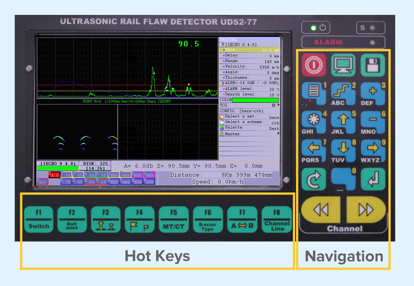Viewport: 414px width, 286px height.
Task: Tap the right arrow key labeled WXYZ
Action: (x=373, y=151)
